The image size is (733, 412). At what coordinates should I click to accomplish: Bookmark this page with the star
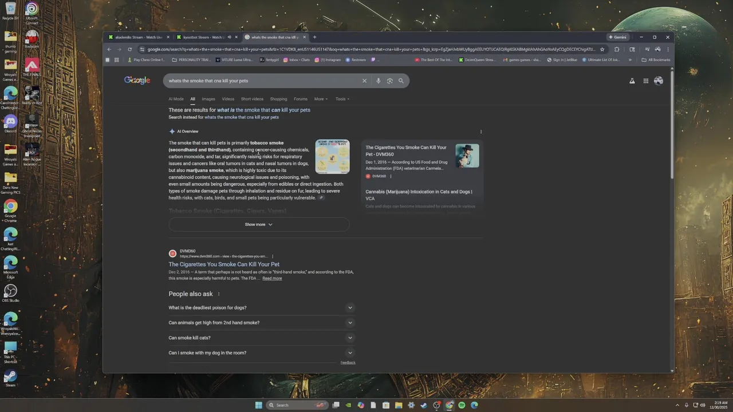tap(602, 49)
